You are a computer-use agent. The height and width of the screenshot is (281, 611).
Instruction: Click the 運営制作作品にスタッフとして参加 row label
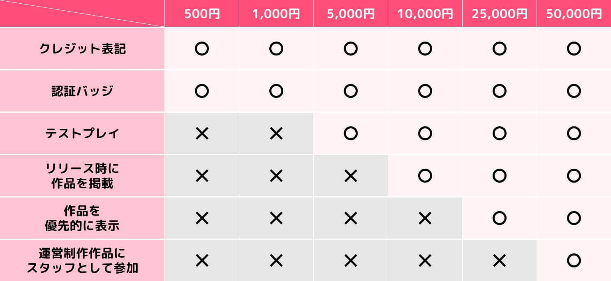click(82, 260)
